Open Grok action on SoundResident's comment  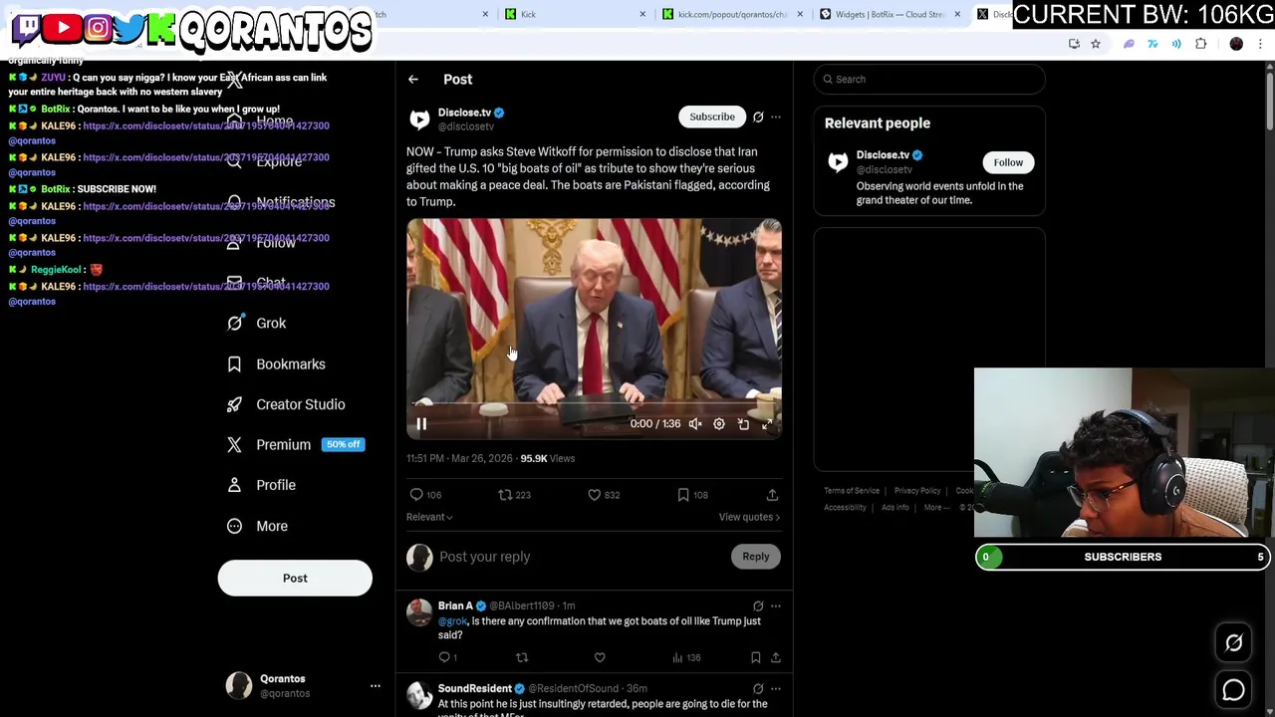pyautogui.click(x=758, y=689)
